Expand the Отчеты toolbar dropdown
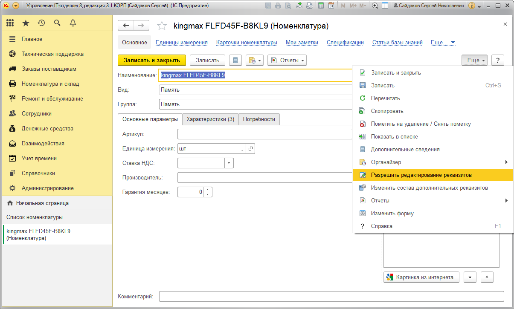This screenshot has width=514, height=309. pos(287,61)
